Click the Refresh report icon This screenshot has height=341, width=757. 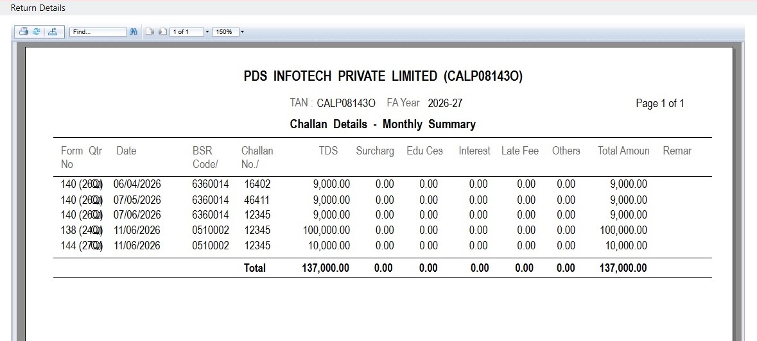(x=36, y=32)
